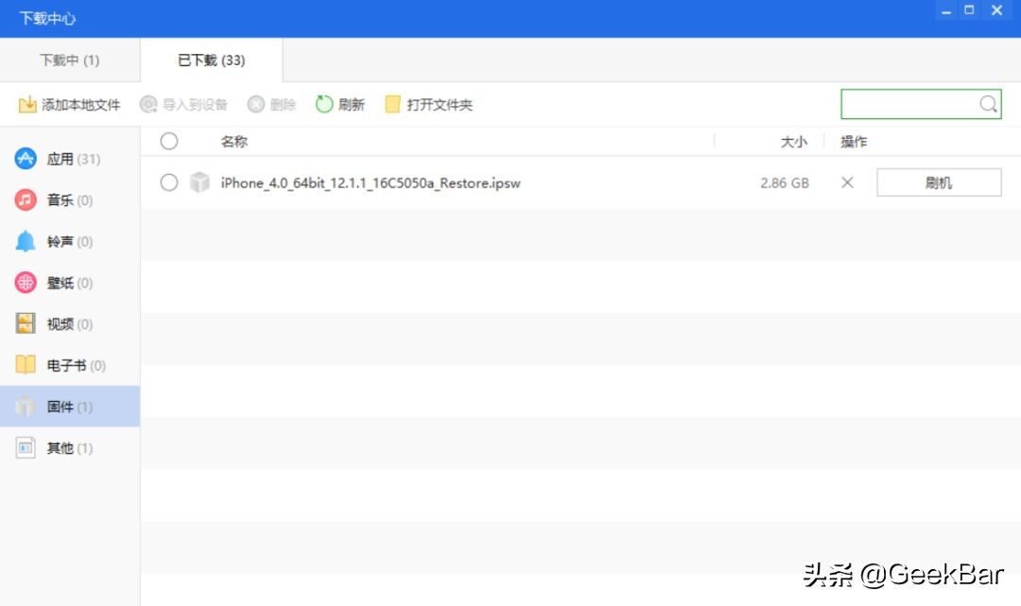Open the 壁纸 (Wallpapers) category
The image size is (1021, 606).
point(26,282)
